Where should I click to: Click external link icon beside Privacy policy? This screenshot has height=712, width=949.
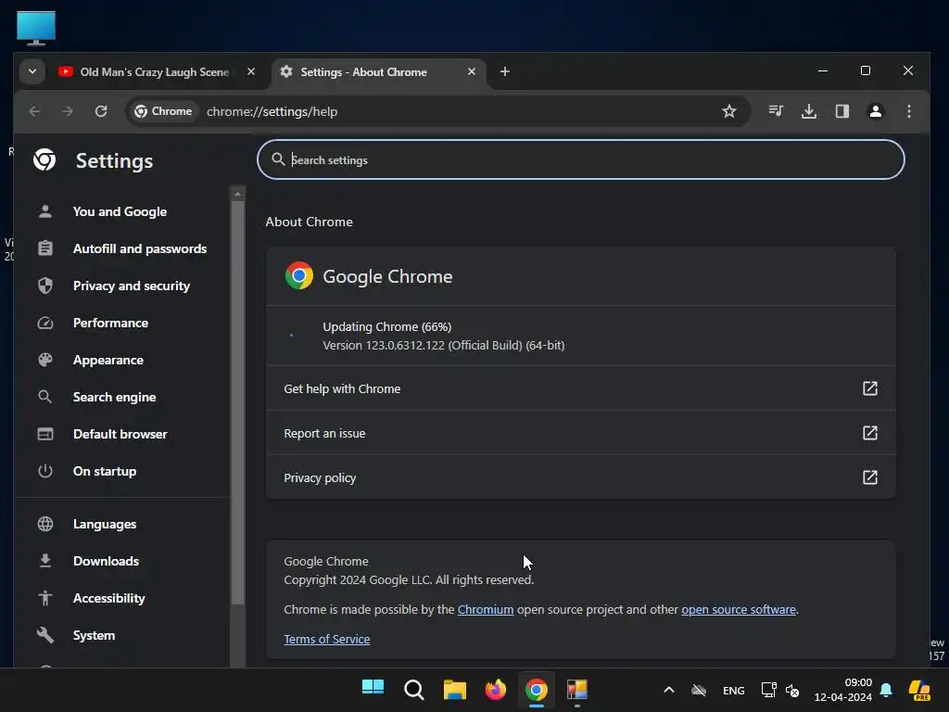tap(869, 477)
